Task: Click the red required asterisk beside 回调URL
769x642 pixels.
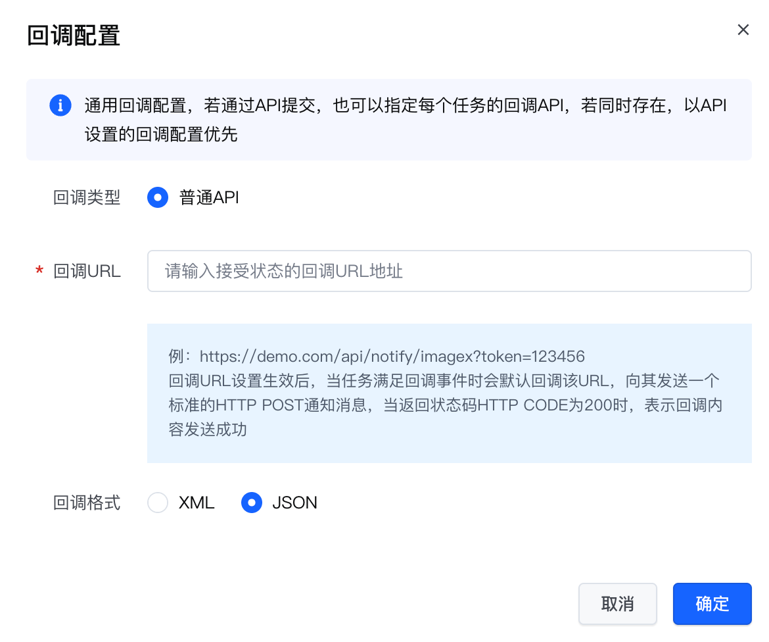Action: coord(39,271)
